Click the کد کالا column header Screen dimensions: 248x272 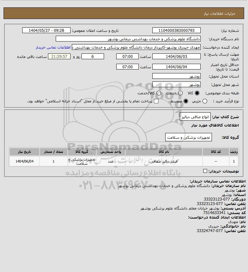pyautogui.click(x=216, y=152)
